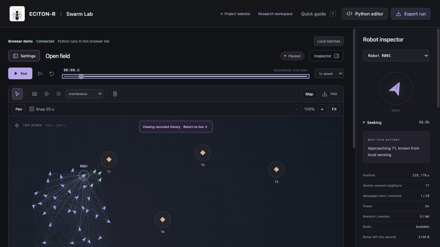This screenshot has width=440, height=247.
Task: Fit the view with the Fit button
Action: coord(334,109)
